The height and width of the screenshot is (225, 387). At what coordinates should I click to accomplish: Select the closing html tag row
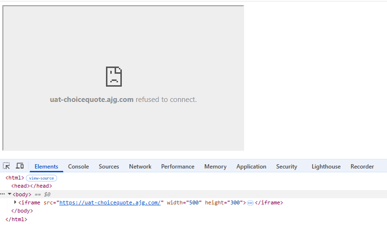(16, 219)
